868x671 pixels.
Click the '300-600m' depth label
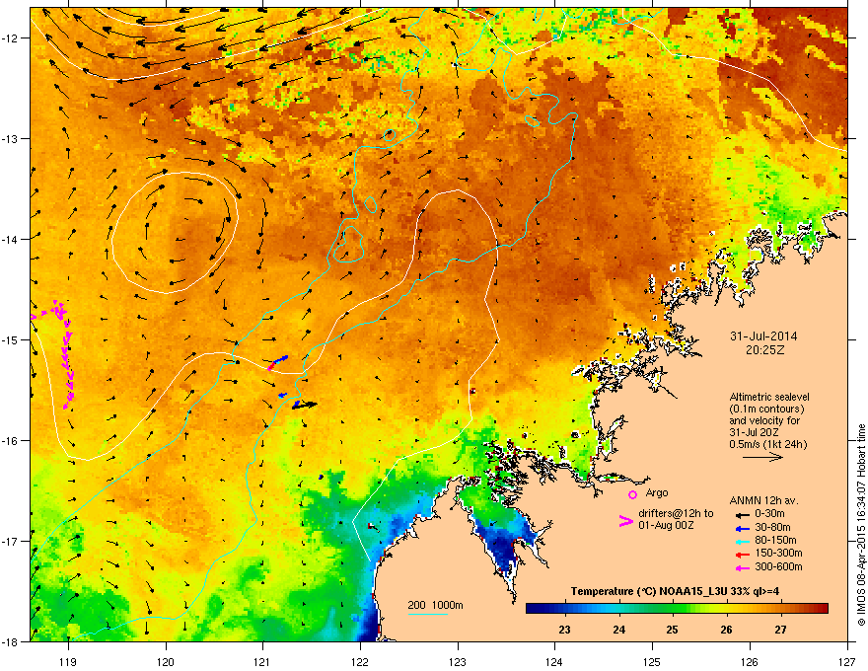[x=778, y=566]
